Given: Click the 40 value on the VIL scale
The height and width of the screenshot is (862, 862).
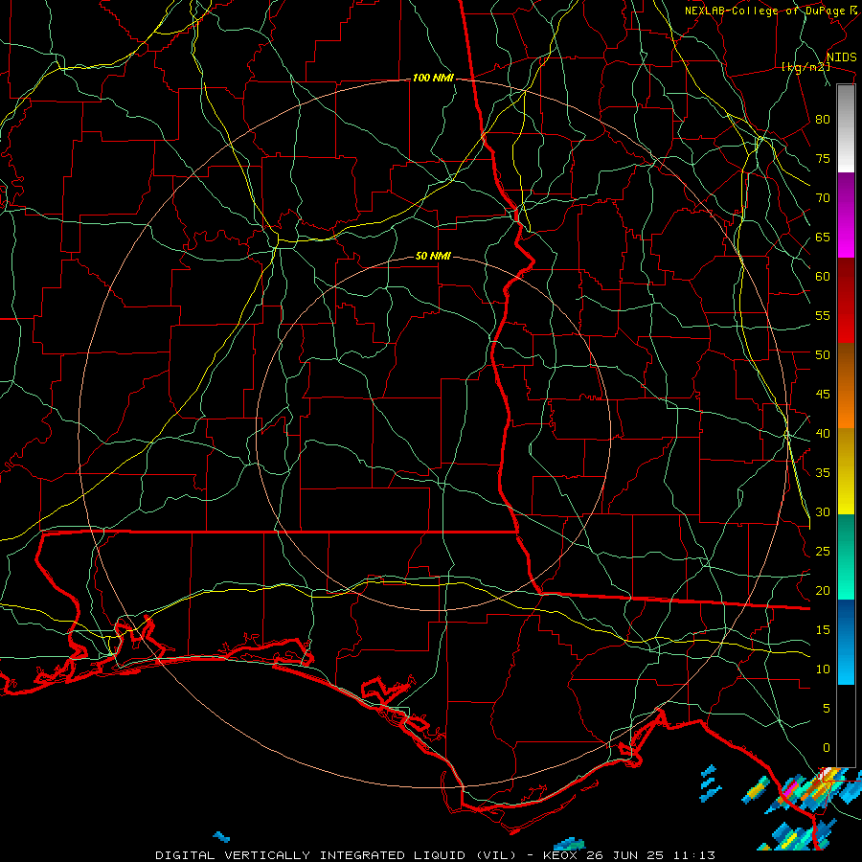Looking at the screenshot, I should pos(823,433).
